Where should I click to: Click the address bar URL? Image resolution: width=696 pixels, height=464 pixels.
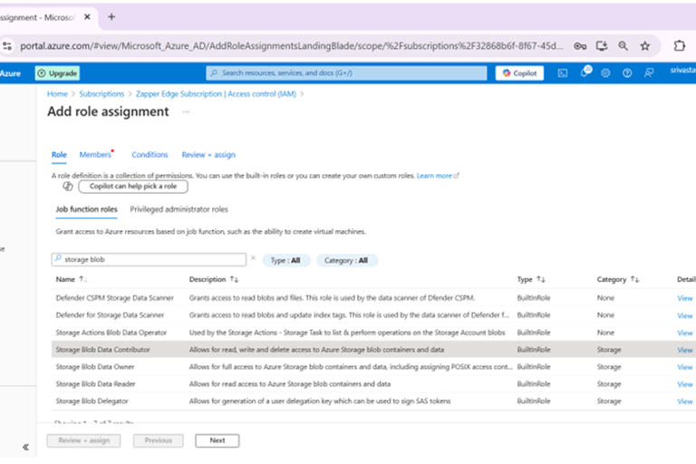(291, 45)
